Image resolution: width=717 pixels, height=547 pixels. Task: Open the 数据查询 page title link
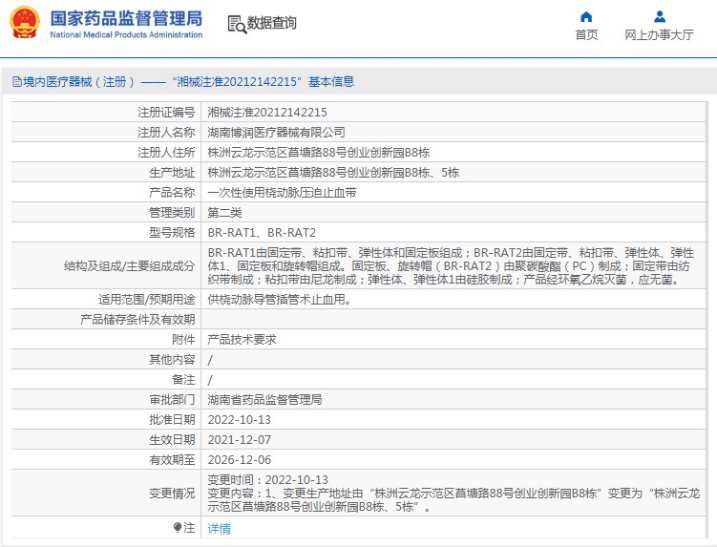pos(272,24)
